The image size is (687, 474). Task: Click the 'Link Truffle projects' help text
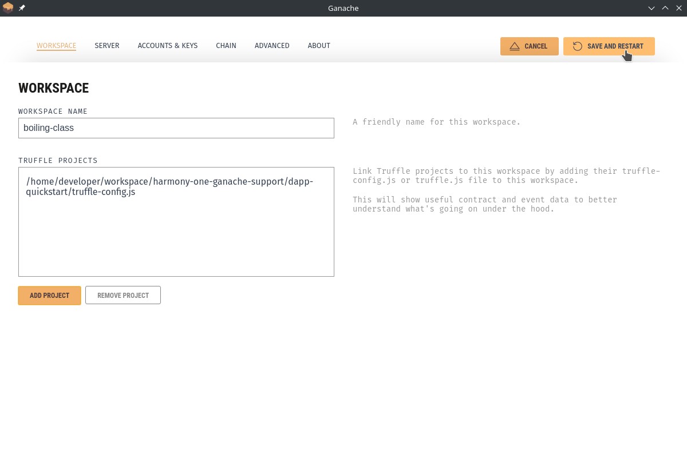pyautogui.click(x=506, y=176)
